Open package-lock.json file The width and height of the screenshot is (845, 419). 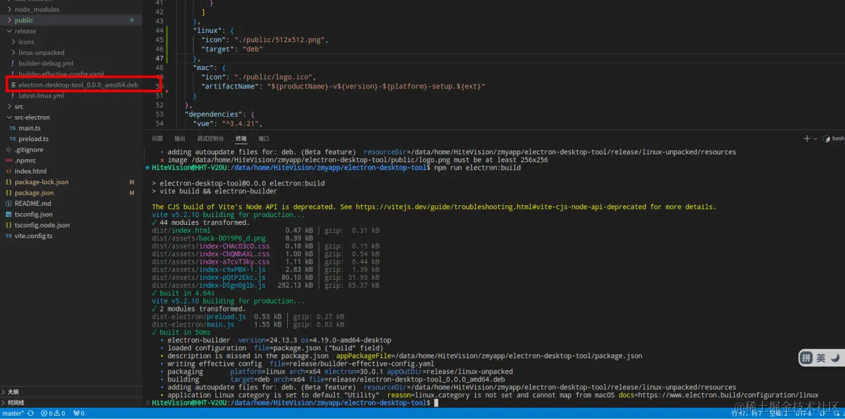tap(42, 182)
